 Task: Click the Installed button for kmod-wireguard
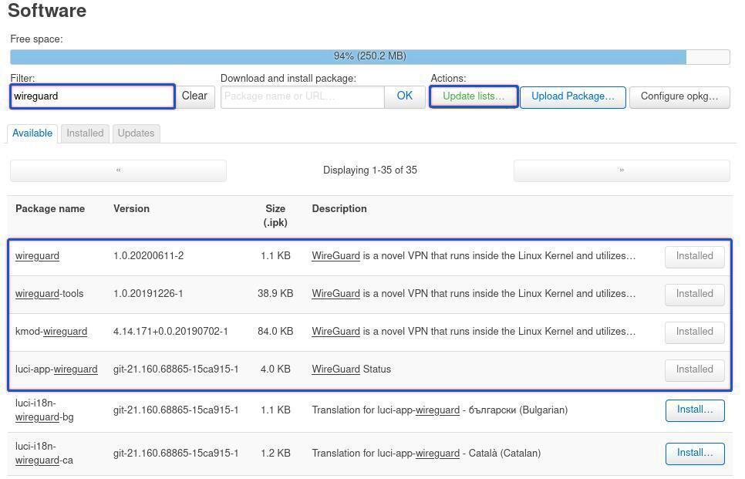(694, 332)
